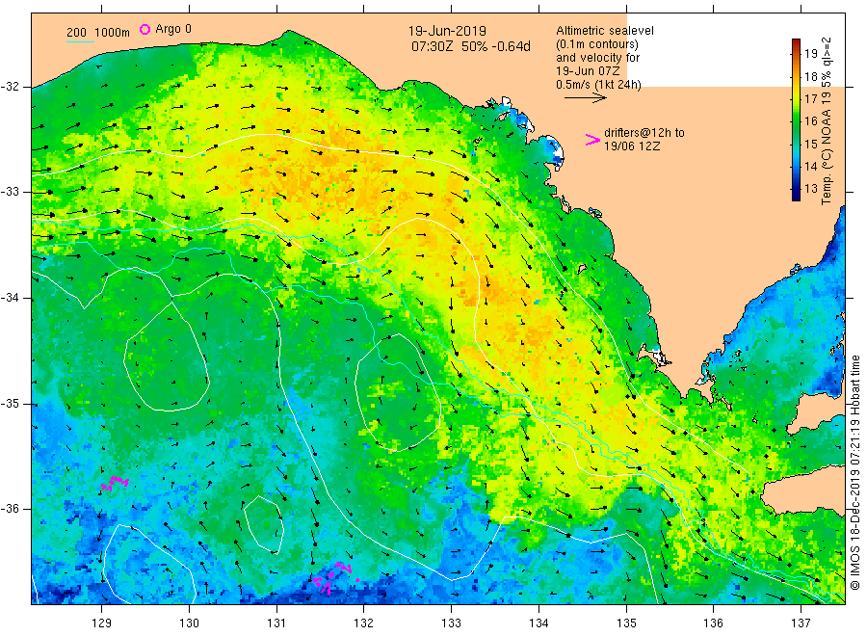The width and height of the screenshot is (867, 636).
Task: Click the longitude label 137
Action: pyautogui.click(x=801, y=623)
